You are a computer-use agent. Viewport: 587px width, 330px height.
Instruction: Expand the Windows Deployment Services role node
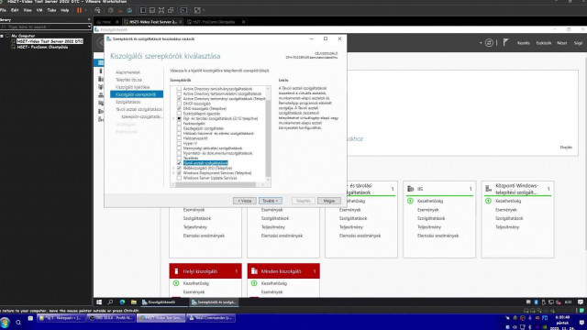coord(173,173)
